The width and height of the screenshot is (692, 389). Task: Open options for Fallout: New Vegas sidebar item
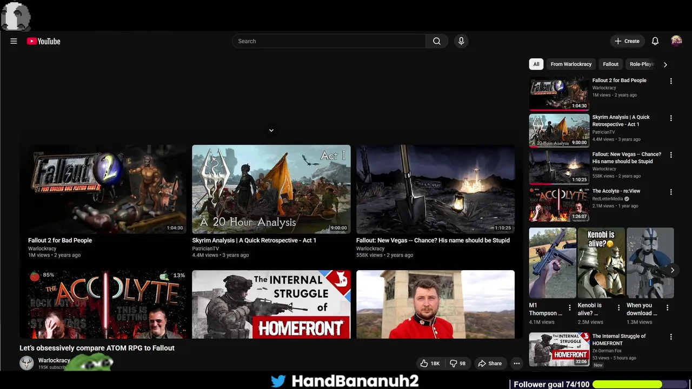pyautogui.click(x=671, y=155)
